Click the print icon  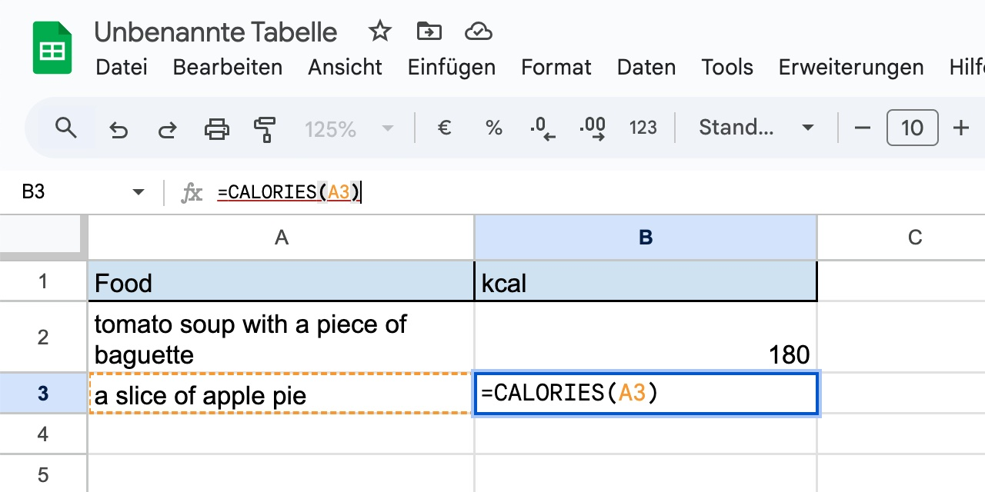pyautogui.click(x=216, y=128)
